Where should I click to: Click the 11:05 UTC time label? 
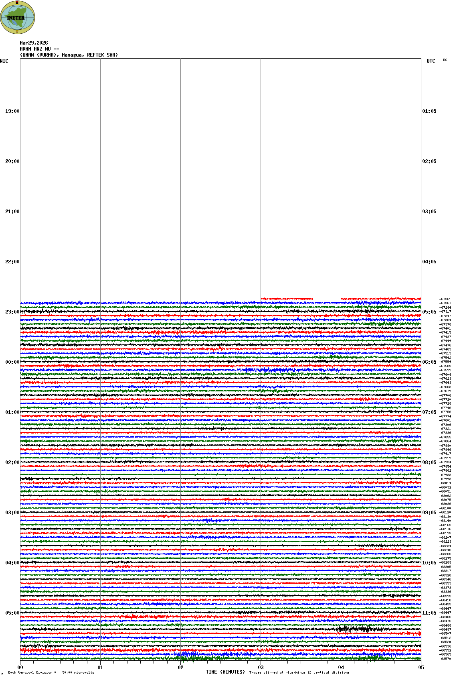point(429,613)
